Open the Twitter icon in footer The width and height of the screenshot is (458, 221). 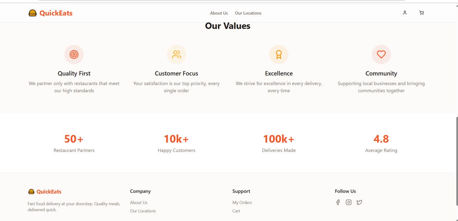[359, 202]
